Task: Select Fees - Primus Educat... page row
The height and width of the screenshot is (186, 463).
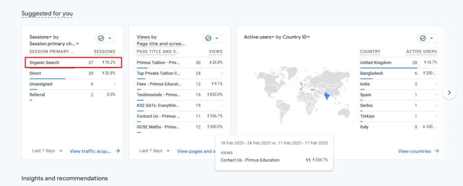Action: click(x=180, y=84)
